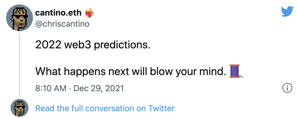Click the word "Read" in the conversation link

coord(45,108)
